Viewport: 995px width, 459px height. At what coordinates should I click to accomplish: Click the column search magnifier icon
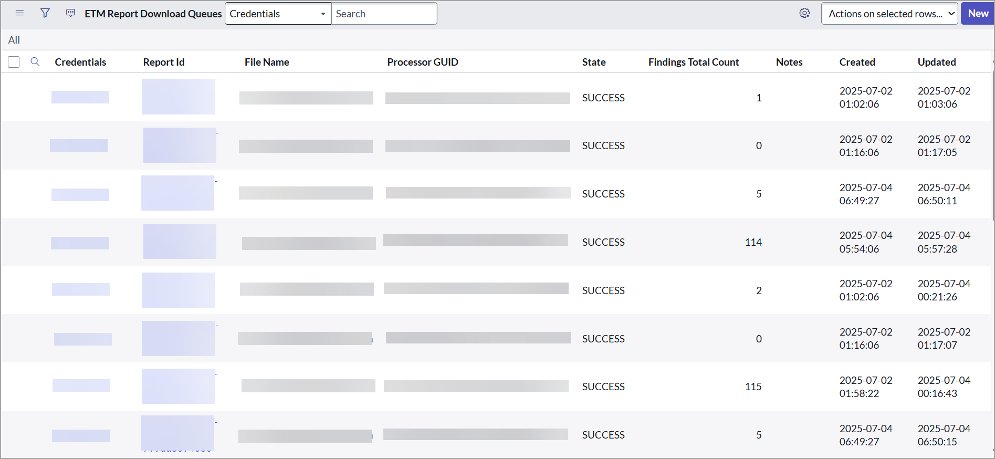[x=35, y=62]
